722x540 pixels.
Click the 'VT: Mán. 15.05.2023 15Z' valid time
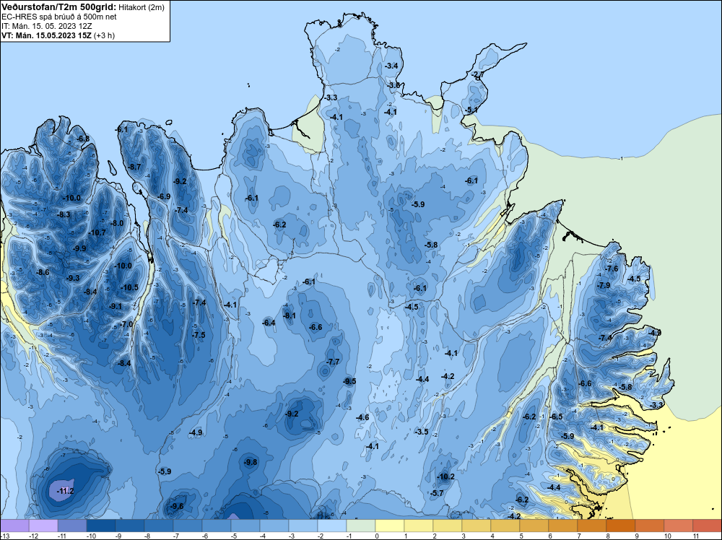tap(46, 35)
